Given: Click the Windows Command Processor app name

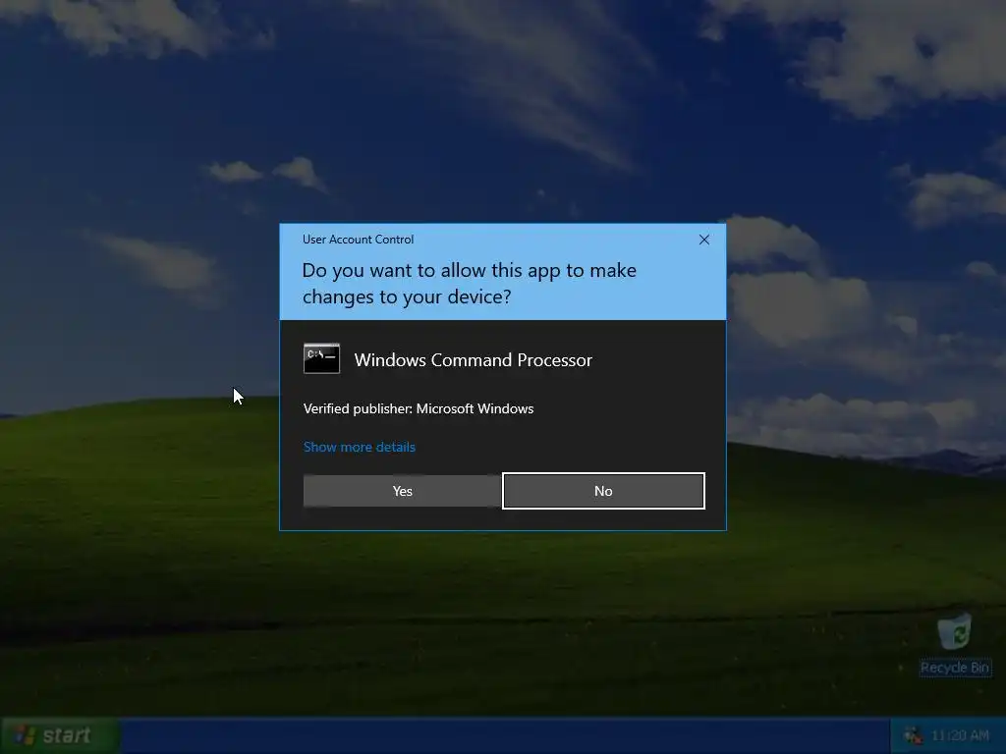Looking at the screenshot, I should point(473,360).
